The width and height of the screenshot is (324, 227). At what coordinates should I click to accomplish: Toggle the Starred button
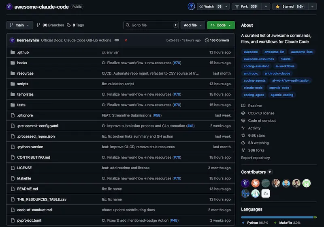[x=290, y=6]
